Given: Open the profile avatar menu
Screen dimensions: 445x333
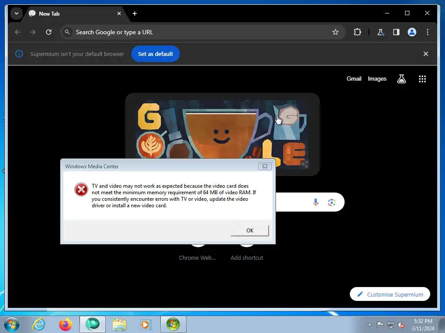Looking at the screenshot, I should click(x=412, y=32).
